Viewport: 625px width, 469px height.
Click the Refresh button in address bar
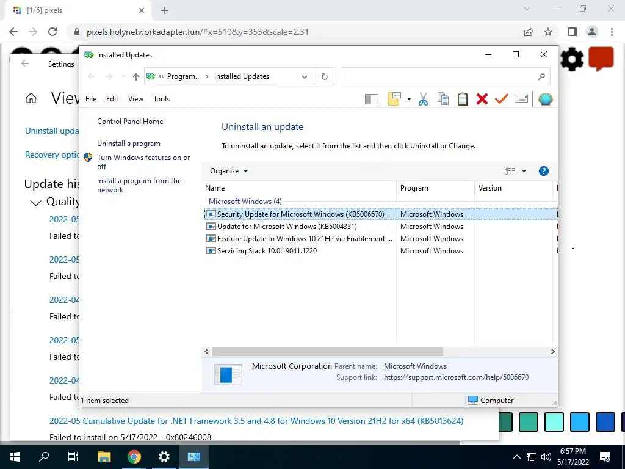(325, 76)
